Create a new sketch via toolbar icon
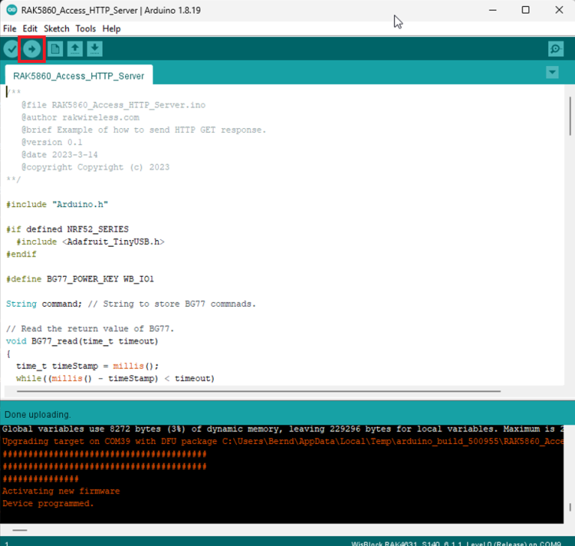Screen dimensions: 575x546 [x=55, y=49]
